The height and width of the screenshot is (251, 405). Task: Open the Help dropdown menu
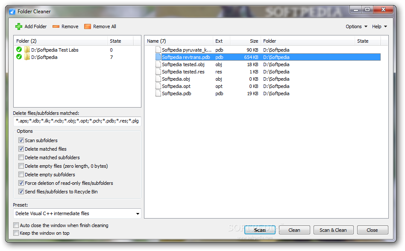pyautogui.click(x=379, y=26)
